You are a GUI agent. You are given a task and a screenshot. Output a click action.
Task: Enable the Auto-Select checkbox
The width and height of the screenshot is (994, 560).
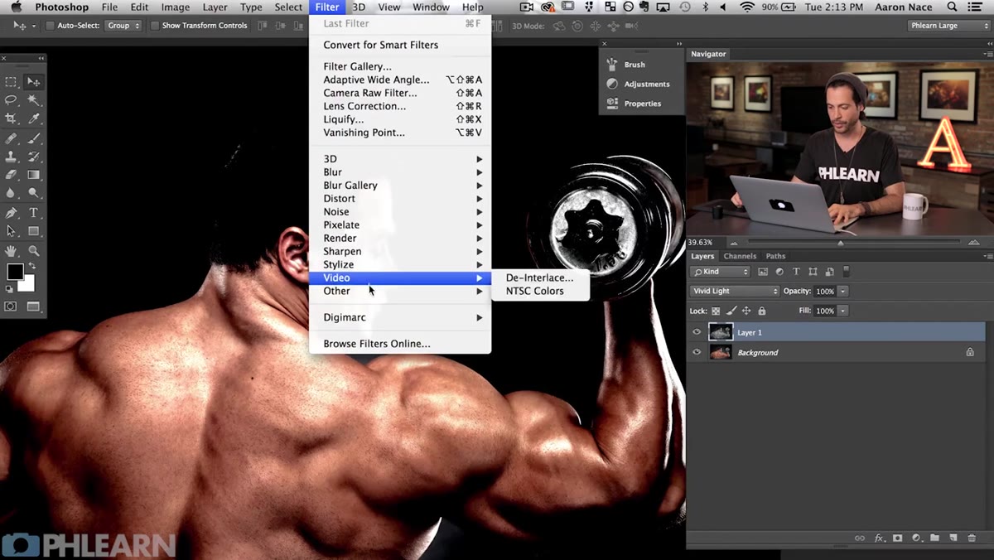(x=51, y=26)
